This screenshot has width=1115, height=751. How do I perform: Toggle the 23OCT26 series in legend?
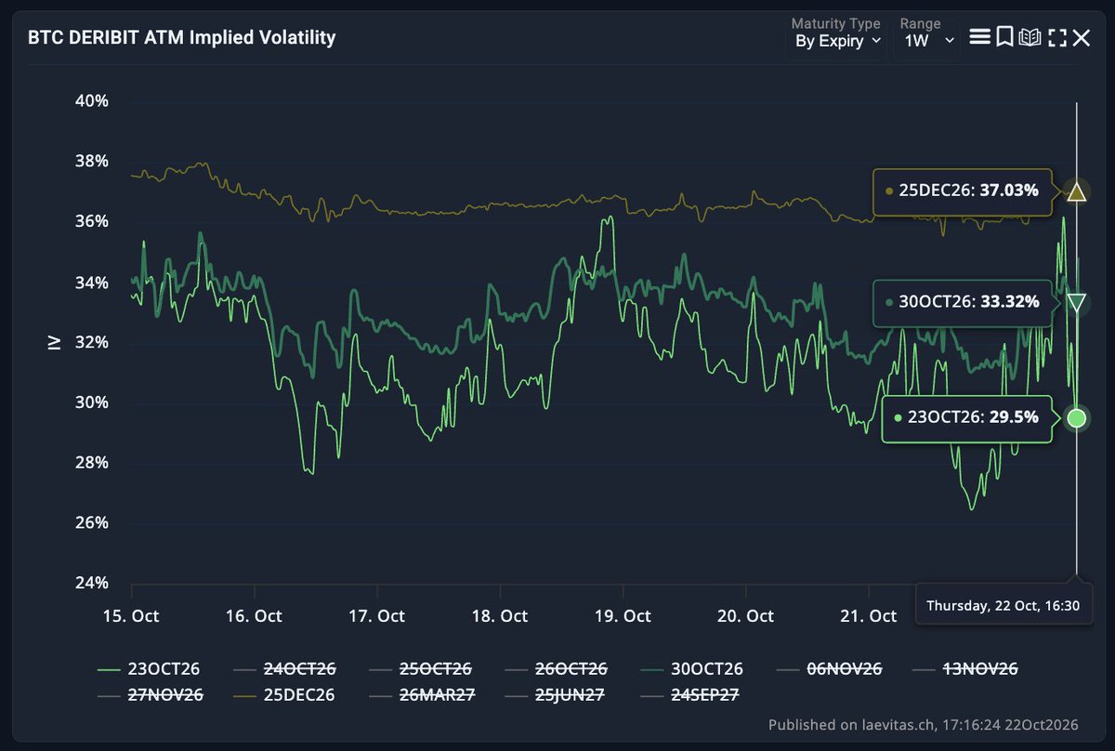tap(149, 668)
